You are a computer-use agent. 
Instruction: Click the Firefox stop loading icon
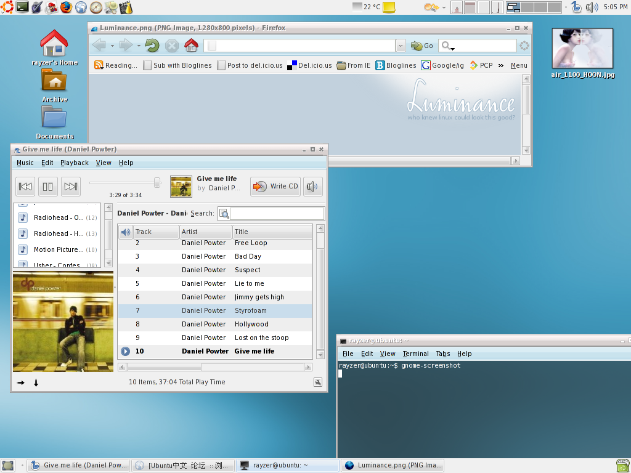point(172,46)
